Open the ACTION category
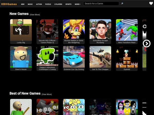 pos(39,4)
